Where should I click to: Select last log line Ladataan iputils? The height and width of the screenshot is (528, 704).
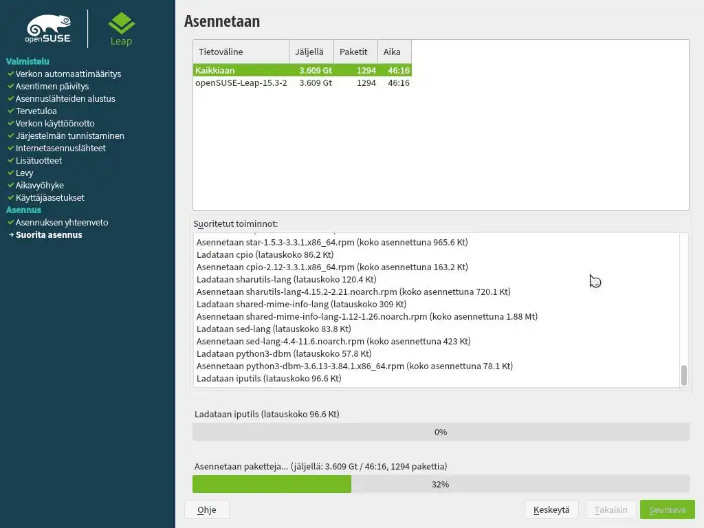(269, 378)
